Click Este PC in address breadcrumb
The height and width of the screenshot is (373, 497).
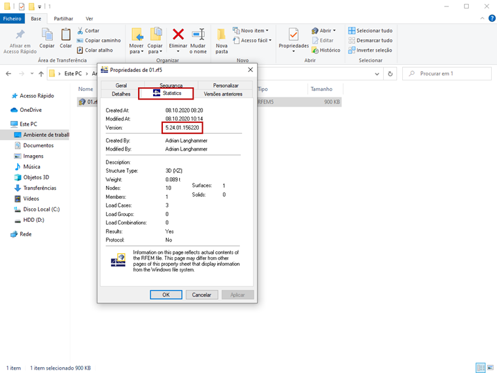click(x=73, y=73)
